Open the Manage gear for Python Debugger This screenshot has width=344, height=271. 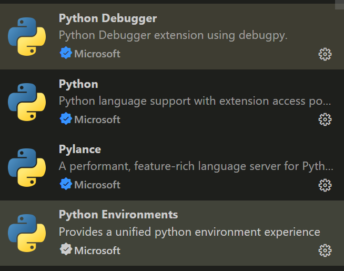[325, 54]
